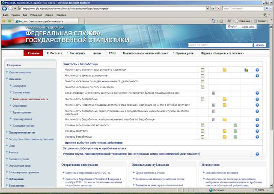The image size is (274, 194).
Task: Click the browser Back arrow button
Action: (4, 9)
